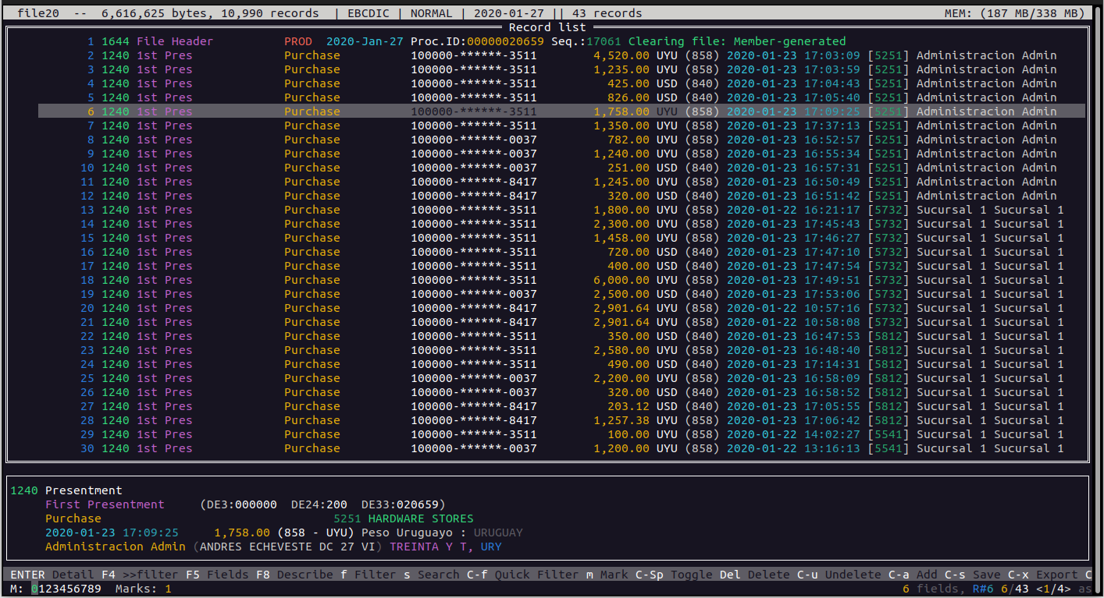The image size is (1104, 598).
Task: Select record 30 dated 2020-01-22 13:16:13
Action: [x=547, y=448]
